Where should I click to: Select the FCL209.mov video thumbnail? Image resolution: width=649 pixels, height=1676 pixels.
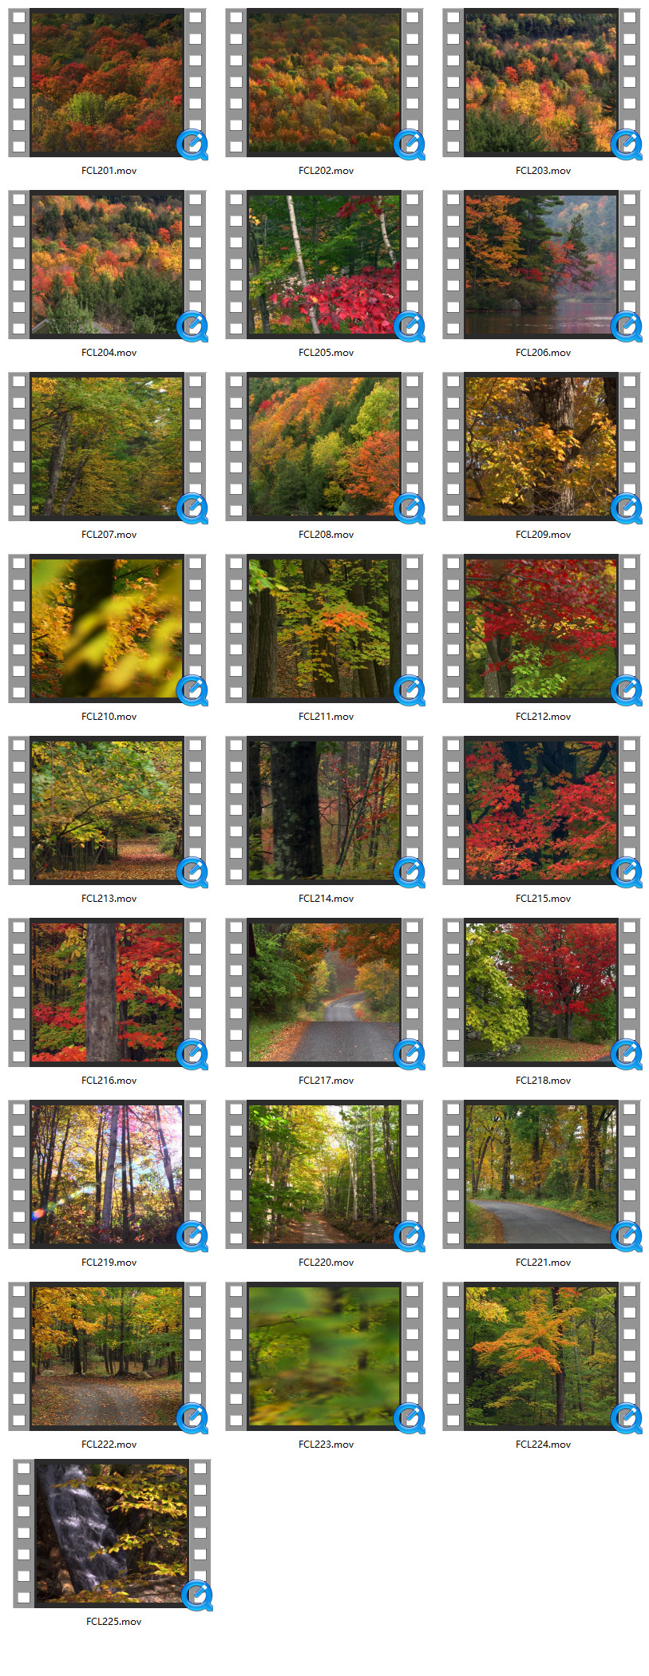pos(541,446)
